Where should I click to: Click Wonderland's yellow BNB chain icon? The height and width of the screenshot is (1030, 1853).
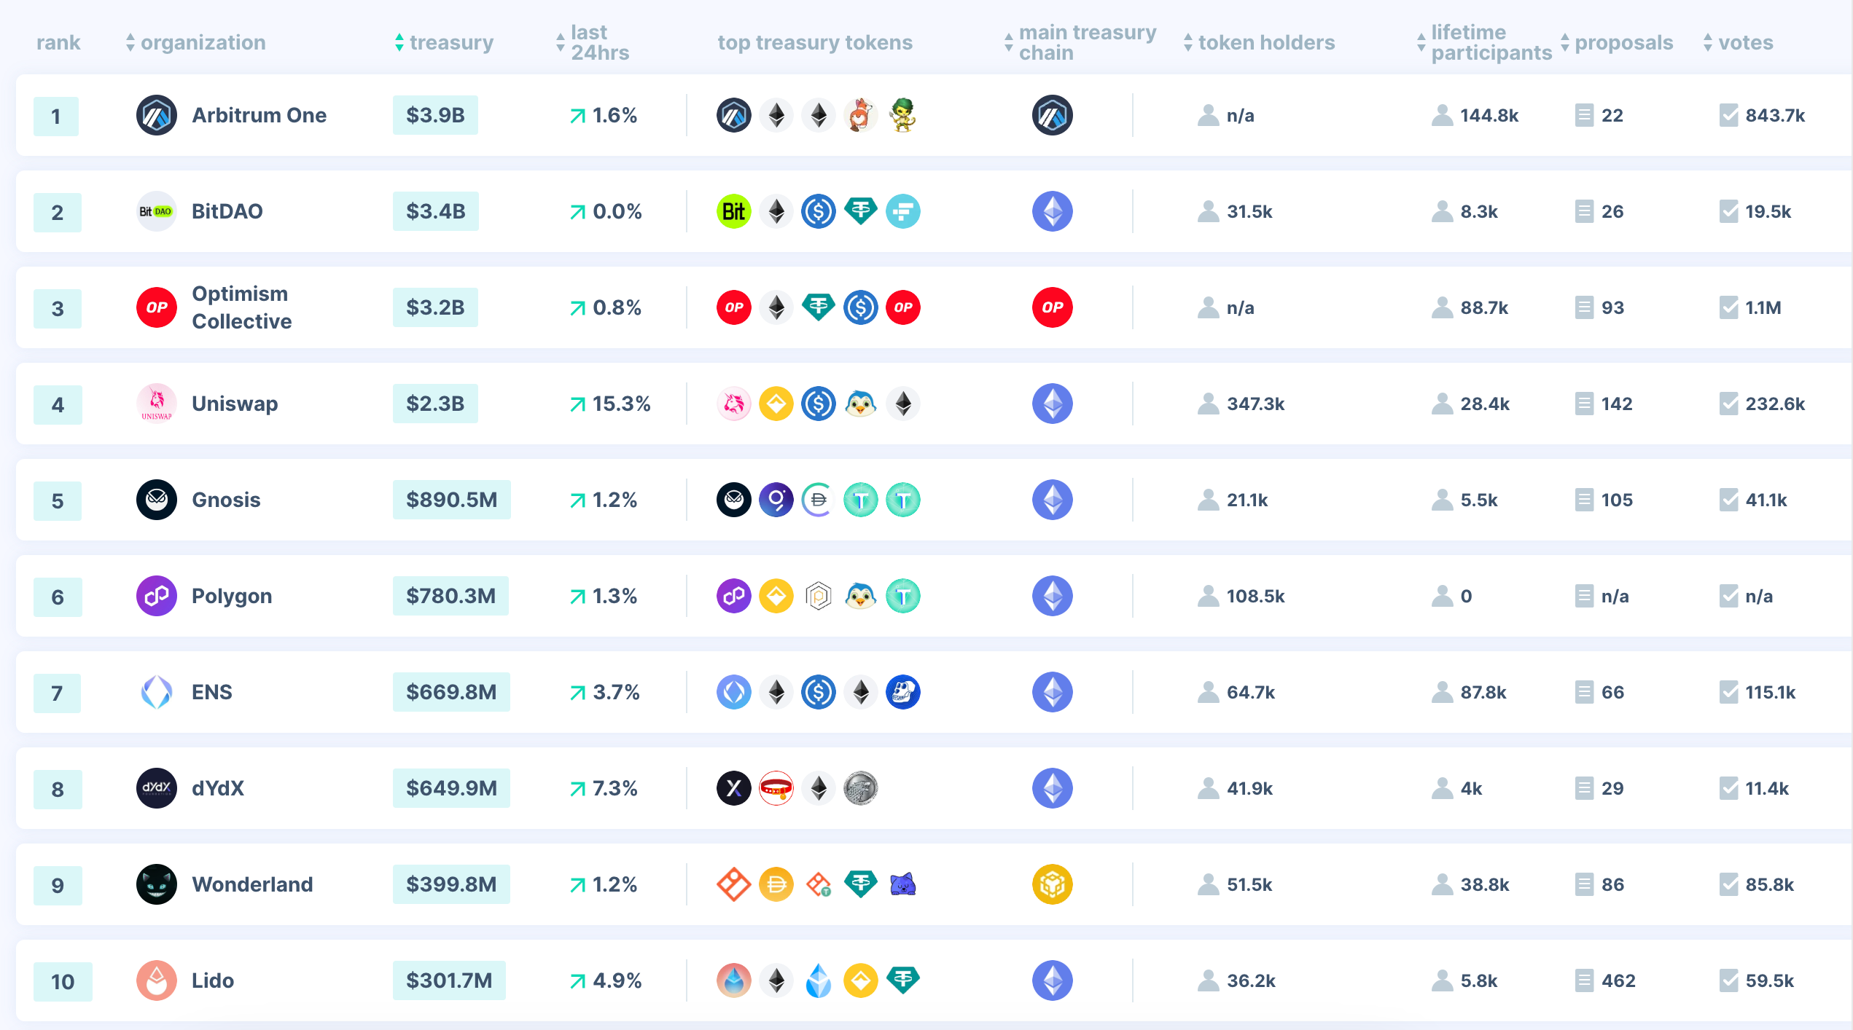tap(1052, 884)
